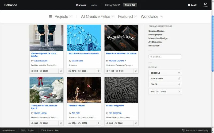Expand the Multiple Owners list
The height and width of the screenshot is (133, 214).
[125, 61]
